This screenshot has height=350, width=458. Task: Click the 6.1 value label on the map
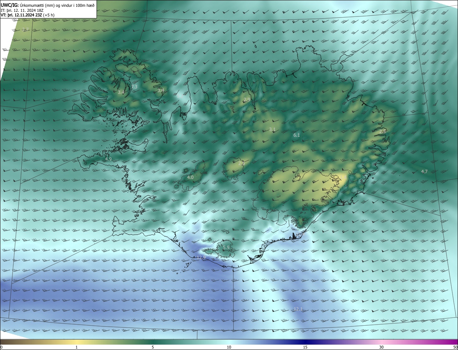[297, 135]
